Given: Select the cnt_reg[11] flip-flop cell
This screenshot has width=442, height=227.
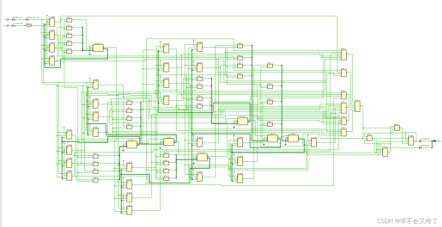Looking at the screenshot, I should pyautogui.click(x=95, y=132).
